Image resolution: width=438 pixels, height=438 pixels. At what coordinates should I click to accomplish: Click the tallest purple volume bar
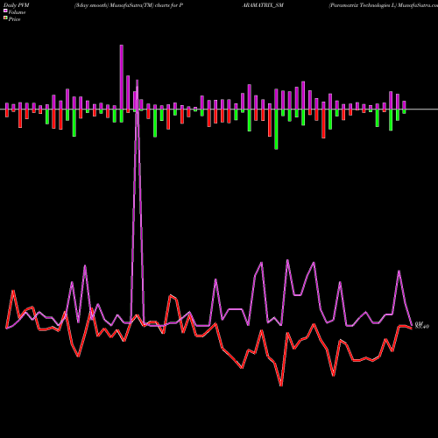point(122,77)
